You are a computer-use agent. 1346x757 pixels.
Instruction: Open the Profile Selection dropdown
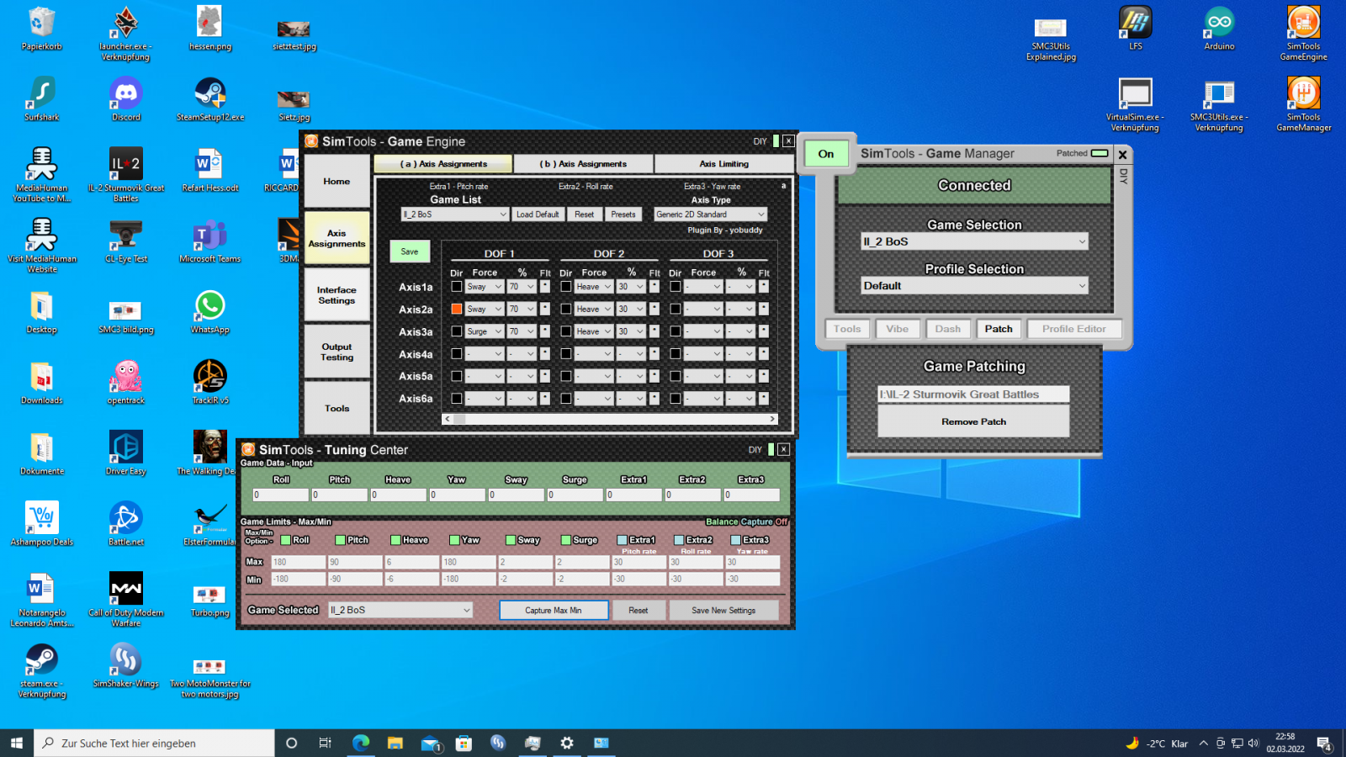(974, 286)
